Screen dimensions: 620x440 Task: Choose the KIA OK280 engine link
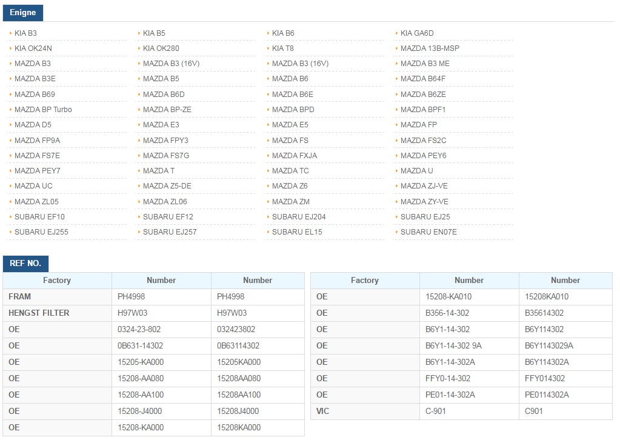tap(161, 48)
